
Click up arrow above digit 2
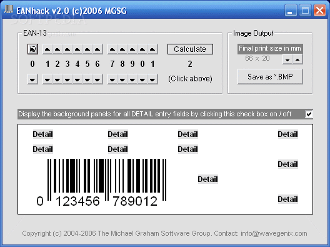(57, 49)
